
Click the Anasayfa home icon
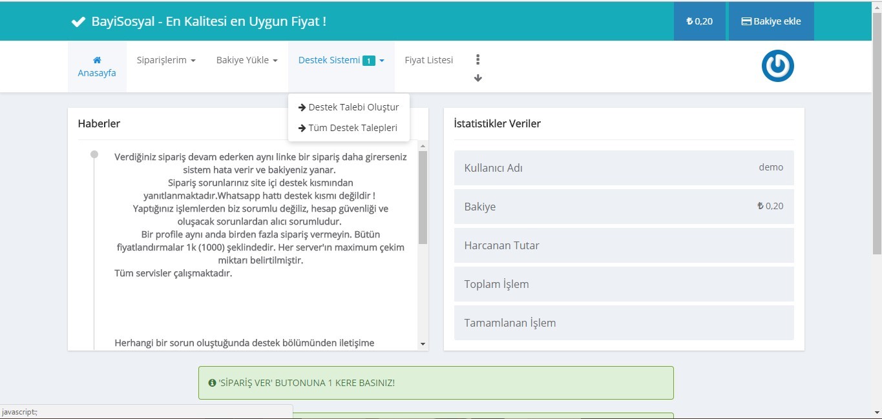pos(97,59)
